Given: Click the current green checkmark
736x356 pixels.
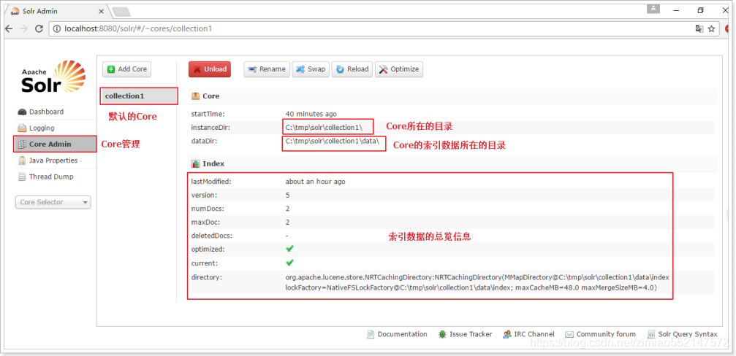Looking at the screenshot, I should (x=289, y=263).
